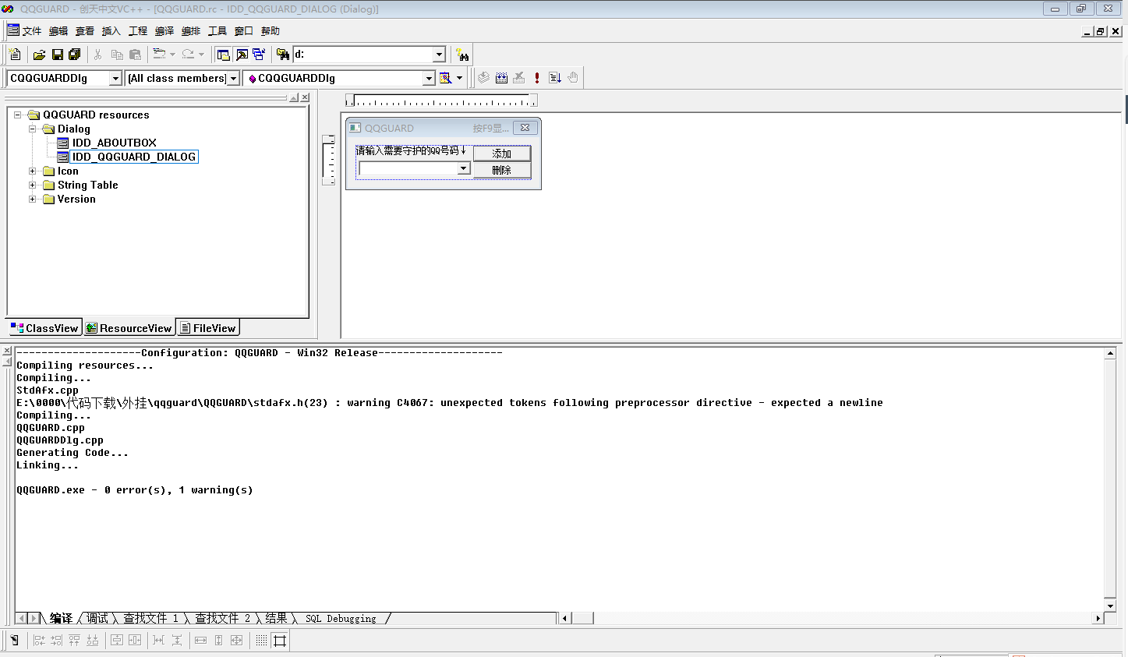Toggle the dialog grid dots button
Screen dimensions: 1128x657
point(261,641)
